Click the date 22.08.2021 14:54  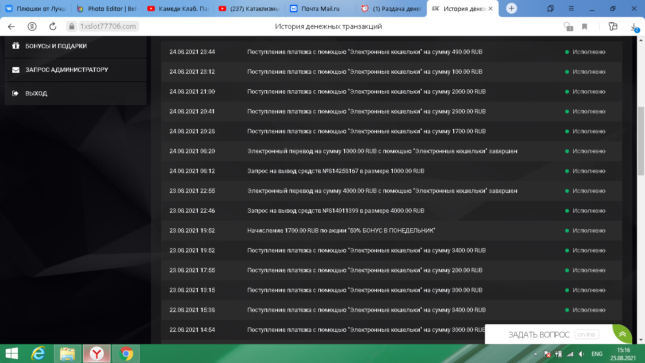pos(192,330)
